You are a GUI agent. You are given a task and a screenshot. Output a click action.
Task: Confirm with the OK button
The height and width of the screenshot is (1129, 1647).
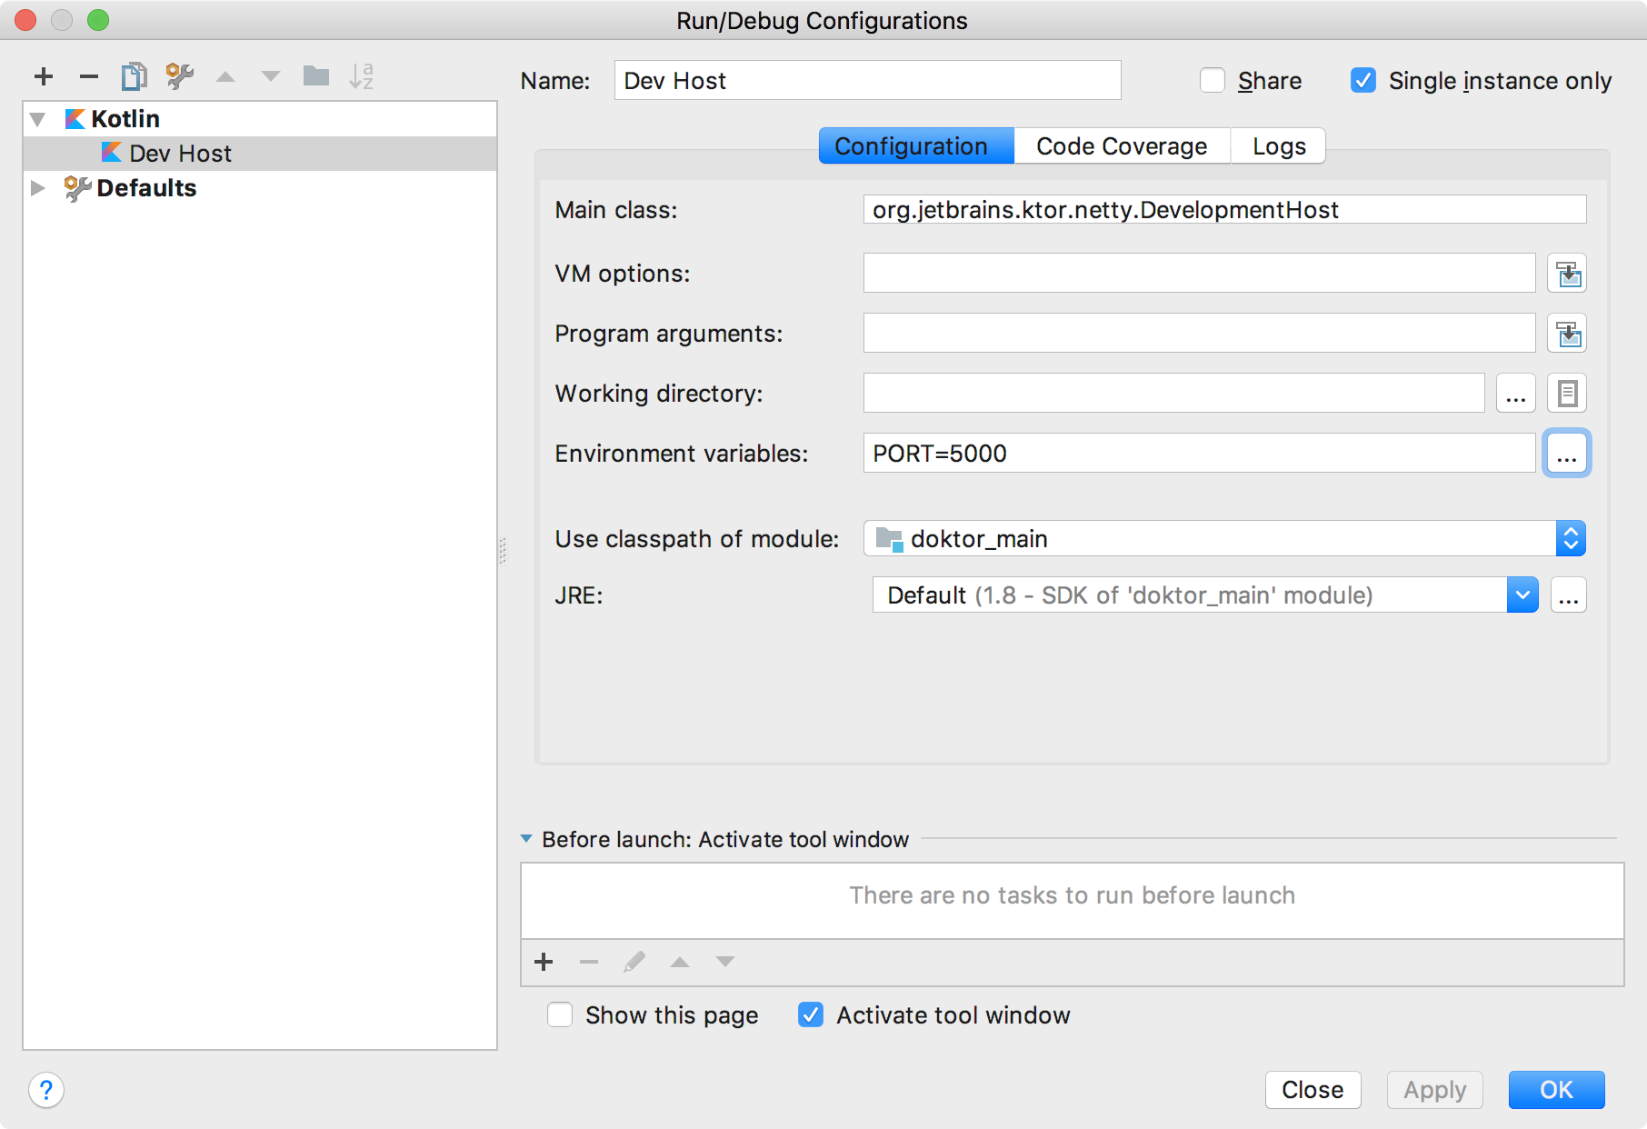click(x=1557, y=1090)
